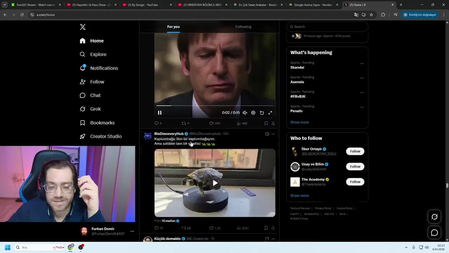Bookmark this page with star icon
This screenshot has height=253, width=449.
(x=371, y=15)
